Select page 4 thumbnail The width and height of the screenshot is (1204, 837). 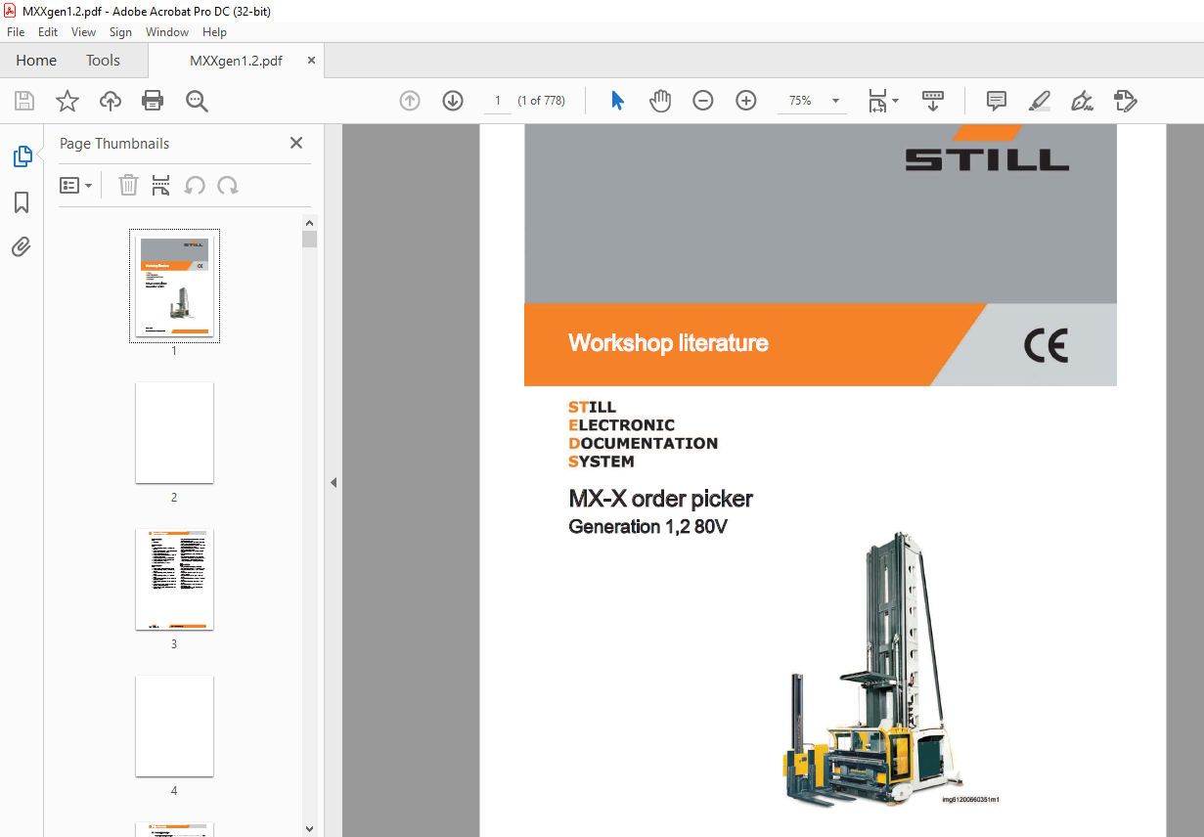point(174,726)
